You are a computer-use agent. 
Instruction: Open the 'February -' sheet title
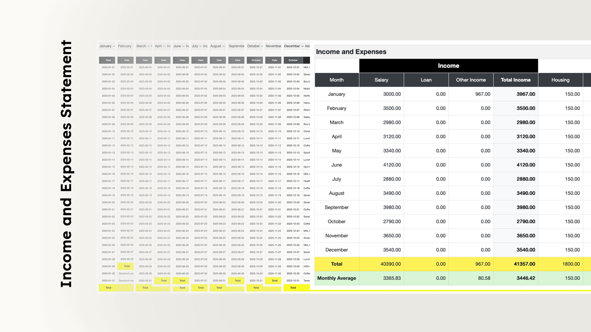126,46
